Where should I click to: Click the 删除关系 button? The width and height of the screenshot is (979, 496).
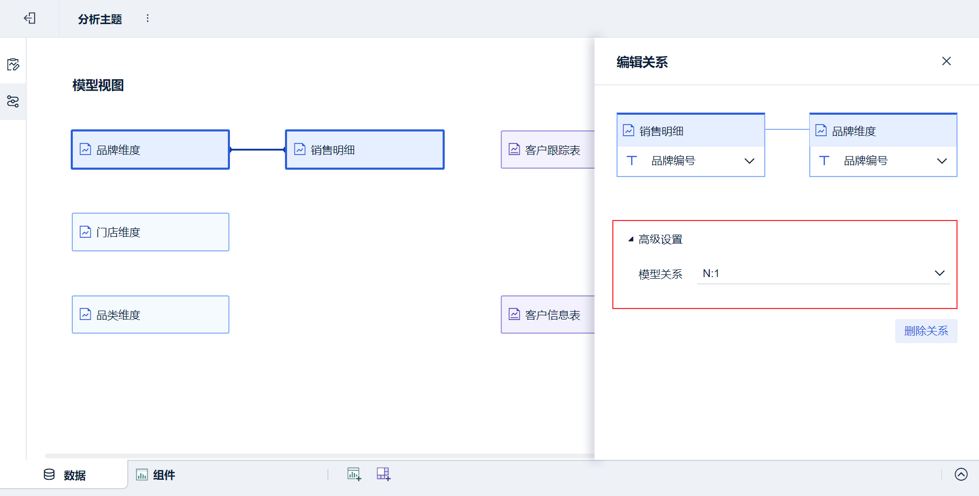tap(926, 331)
